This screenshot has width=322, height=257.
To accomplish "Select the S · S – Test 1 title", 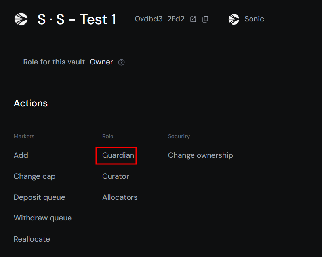I will [77, 19].
